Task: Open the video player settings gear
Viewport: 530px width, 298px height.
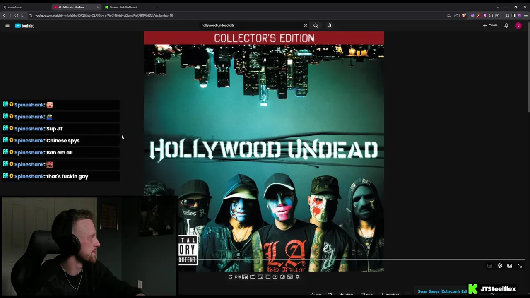Action: point(500,266)
